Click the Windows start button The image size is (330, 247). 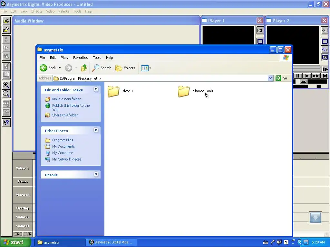coord(15,242)
